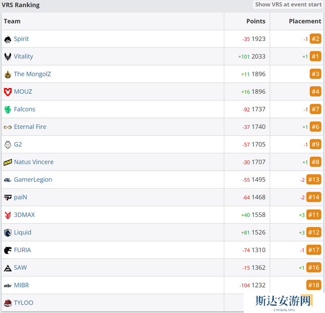Click the Spirit team logo icon

point(8,39)
